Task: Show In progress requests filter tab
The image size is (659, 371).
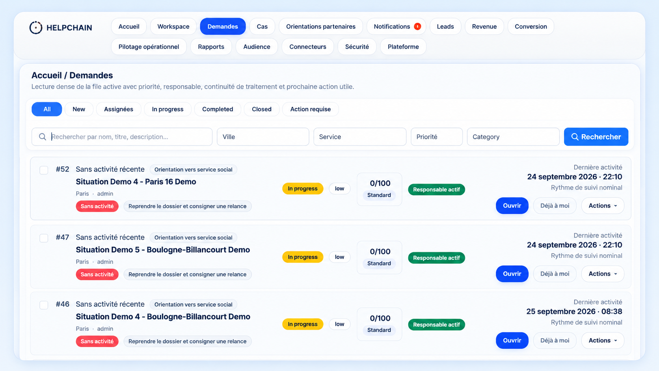Action: (x=168, y=109)
